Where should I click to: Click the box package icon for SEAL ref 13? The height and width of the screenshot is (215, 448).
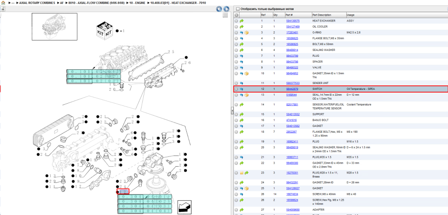[x=246, y=95]
